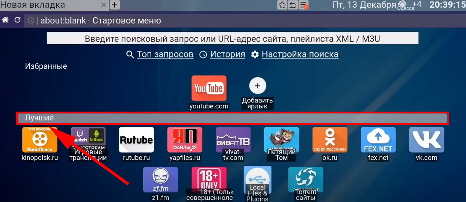Open Настройка поиска link
Viewport: 466px width, 202px height.
(300, 55)
